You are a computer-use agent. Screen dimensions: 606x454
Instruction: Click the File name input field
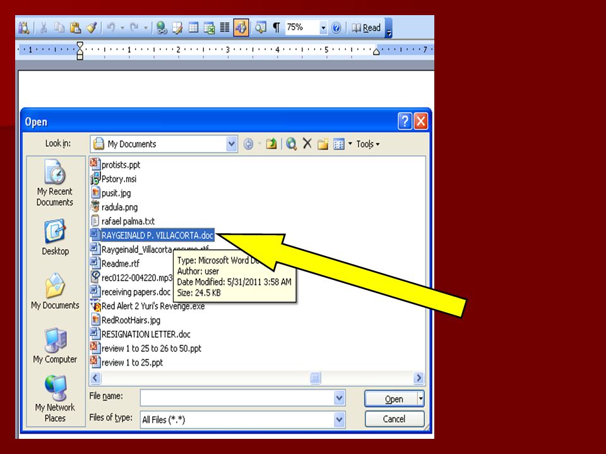coord(237,398)
